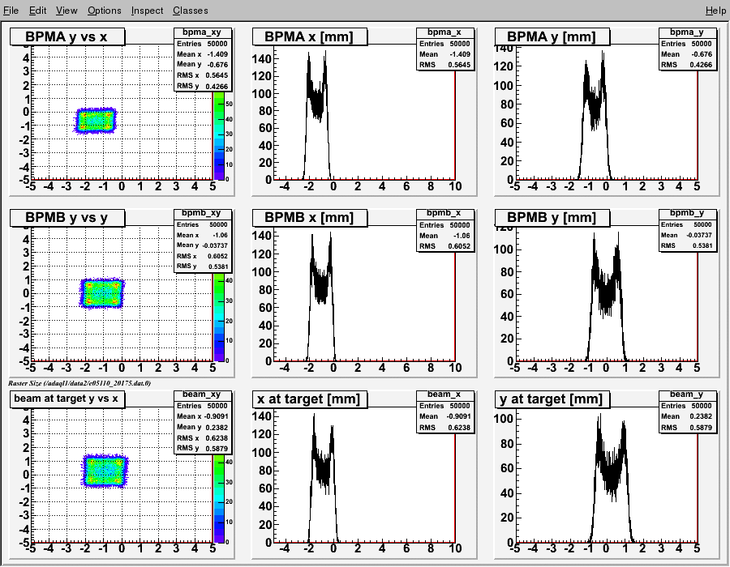Open the File menu
730x567 pixels.
11,11
